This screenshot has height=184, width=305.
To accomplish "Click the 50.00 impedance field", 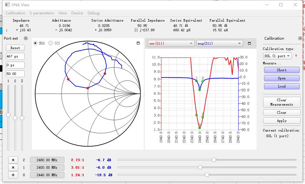I will 15,74.
